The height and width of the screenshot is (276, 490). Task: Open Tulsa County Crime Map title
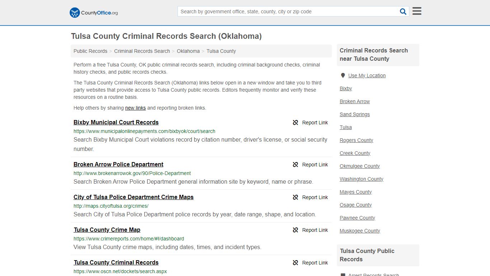(107, 230)
